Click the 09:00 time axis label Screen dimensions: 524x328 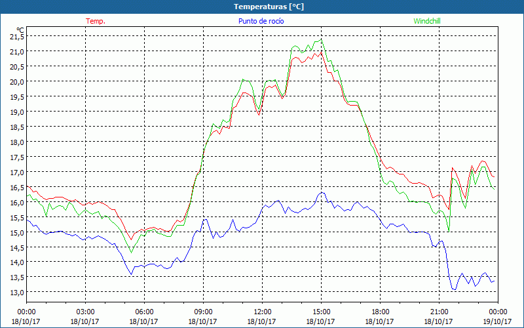pos(203,312)
